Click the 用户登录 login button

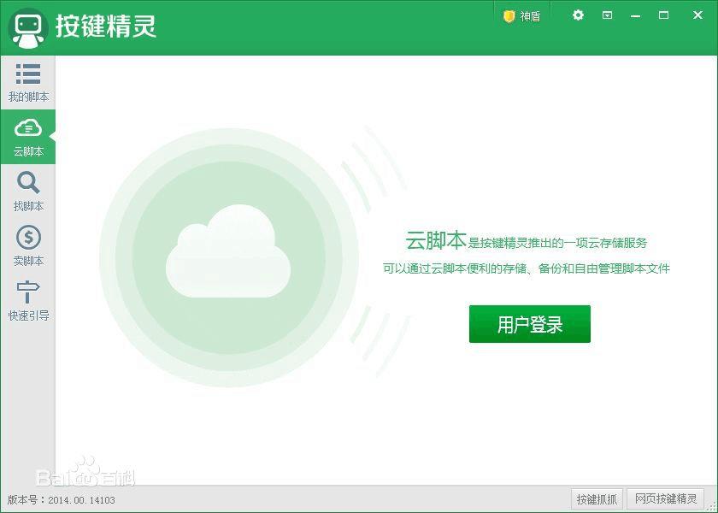pos(529,323)
